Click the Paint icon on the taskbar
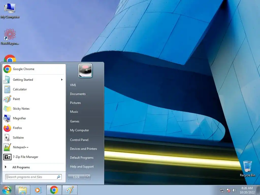 click(70, 190)
